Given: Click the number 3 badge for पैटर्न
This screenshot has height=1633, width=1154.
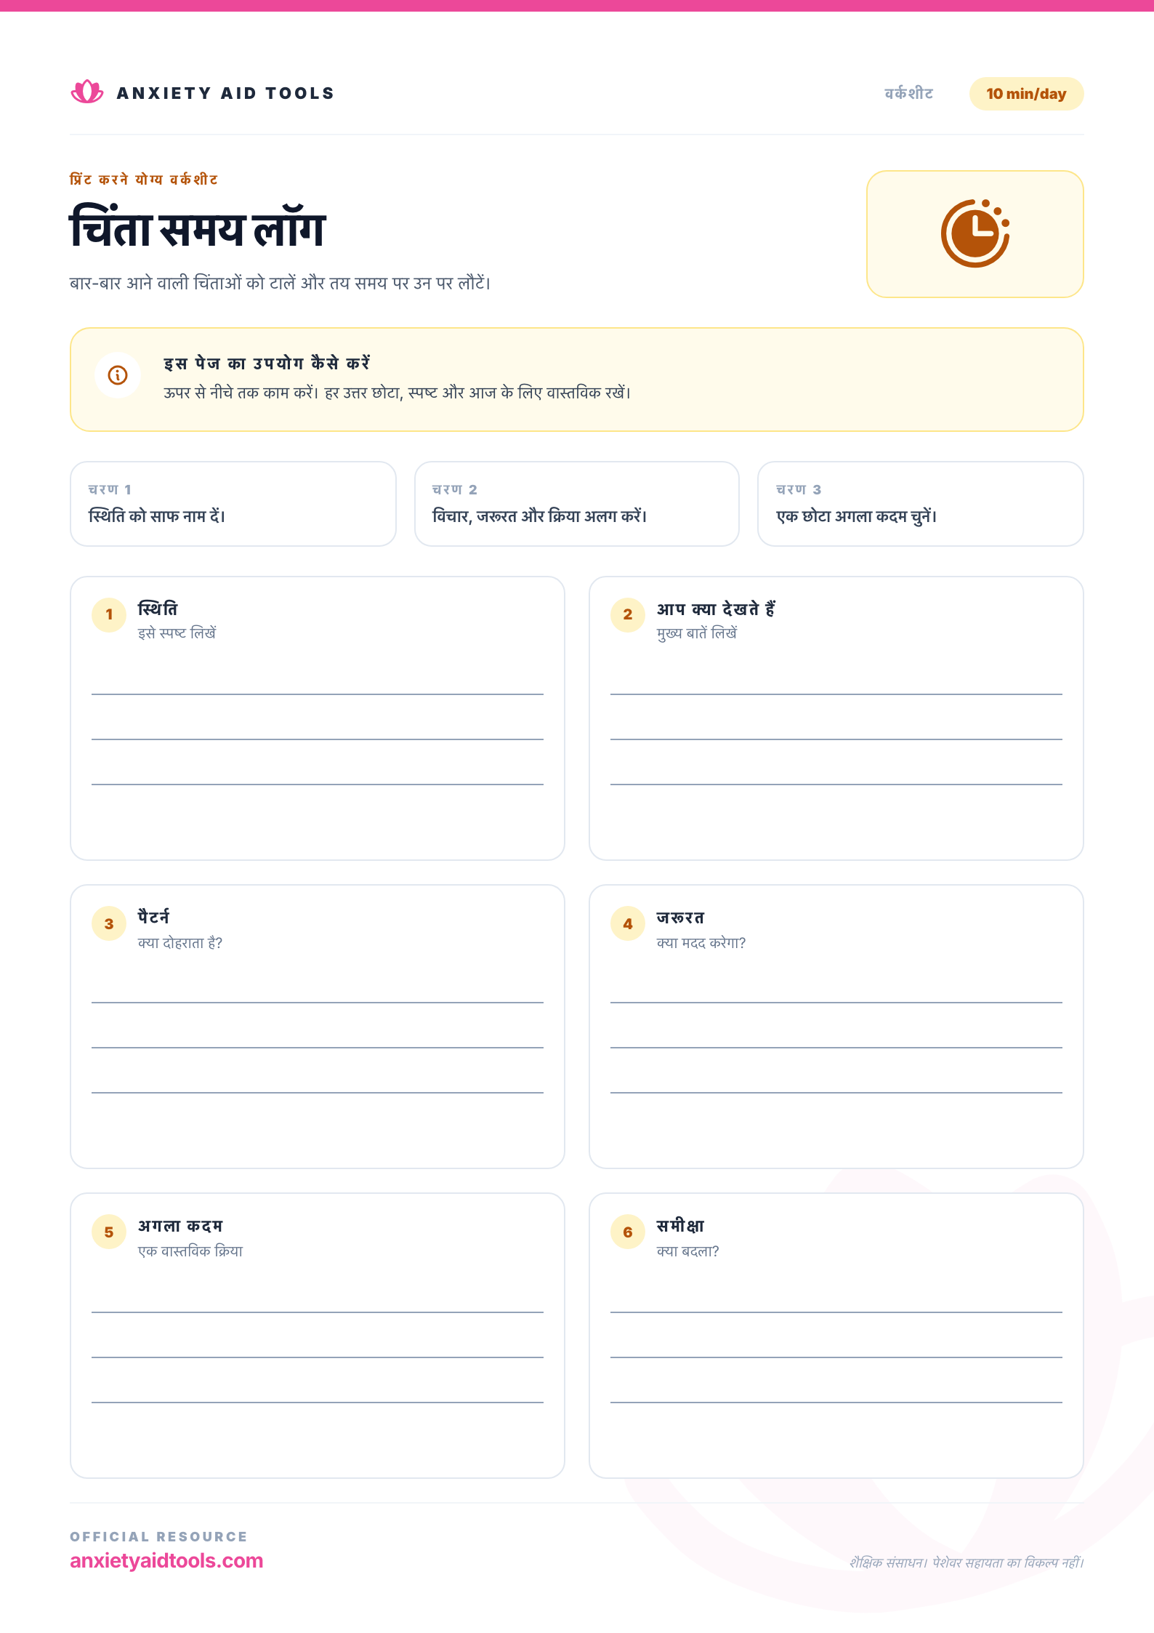Looking at the screenshot, I should click(x=109, y=923).
